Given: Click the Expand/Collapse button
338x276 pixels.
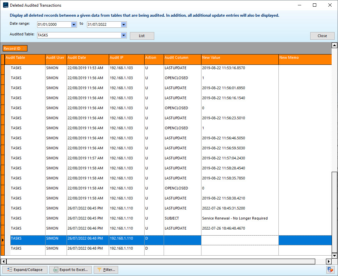Looking at the screenshot, I should (24, 270).
